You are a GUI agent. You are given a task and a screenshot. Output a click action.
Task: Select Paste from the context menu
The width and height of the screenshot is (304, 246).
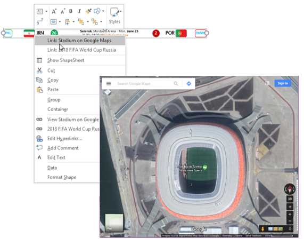tap(67, 90)
